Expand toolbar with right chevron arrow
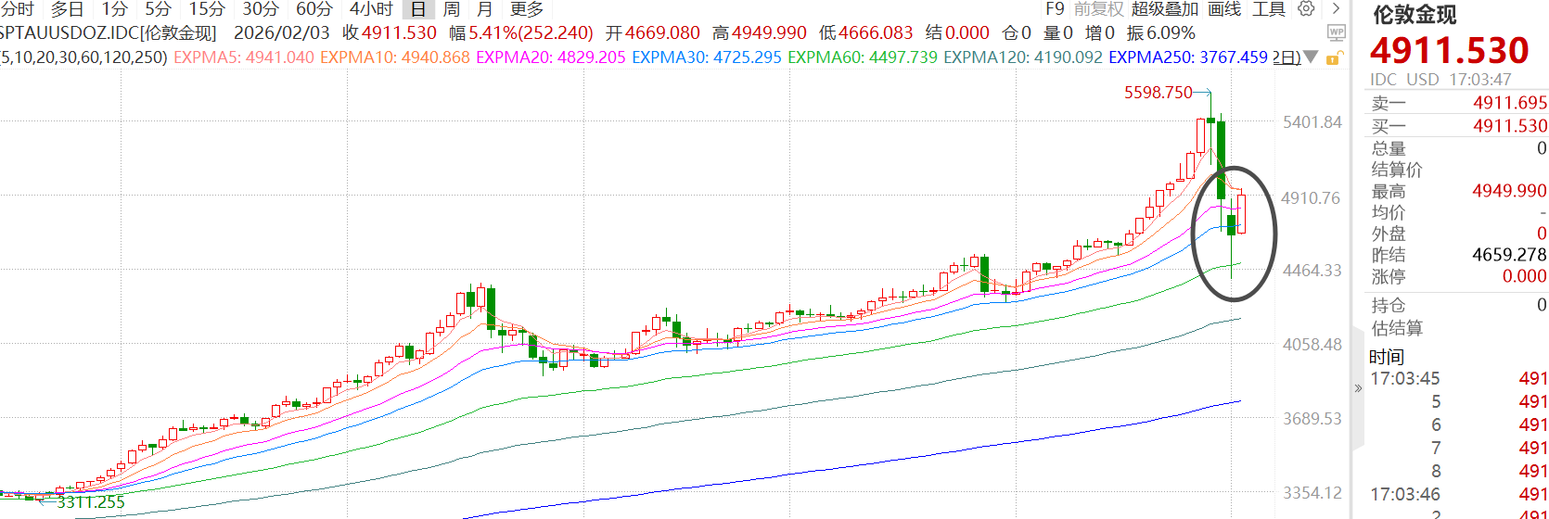This screenshot has width=1549, height=519. [x=1336, y=9]
